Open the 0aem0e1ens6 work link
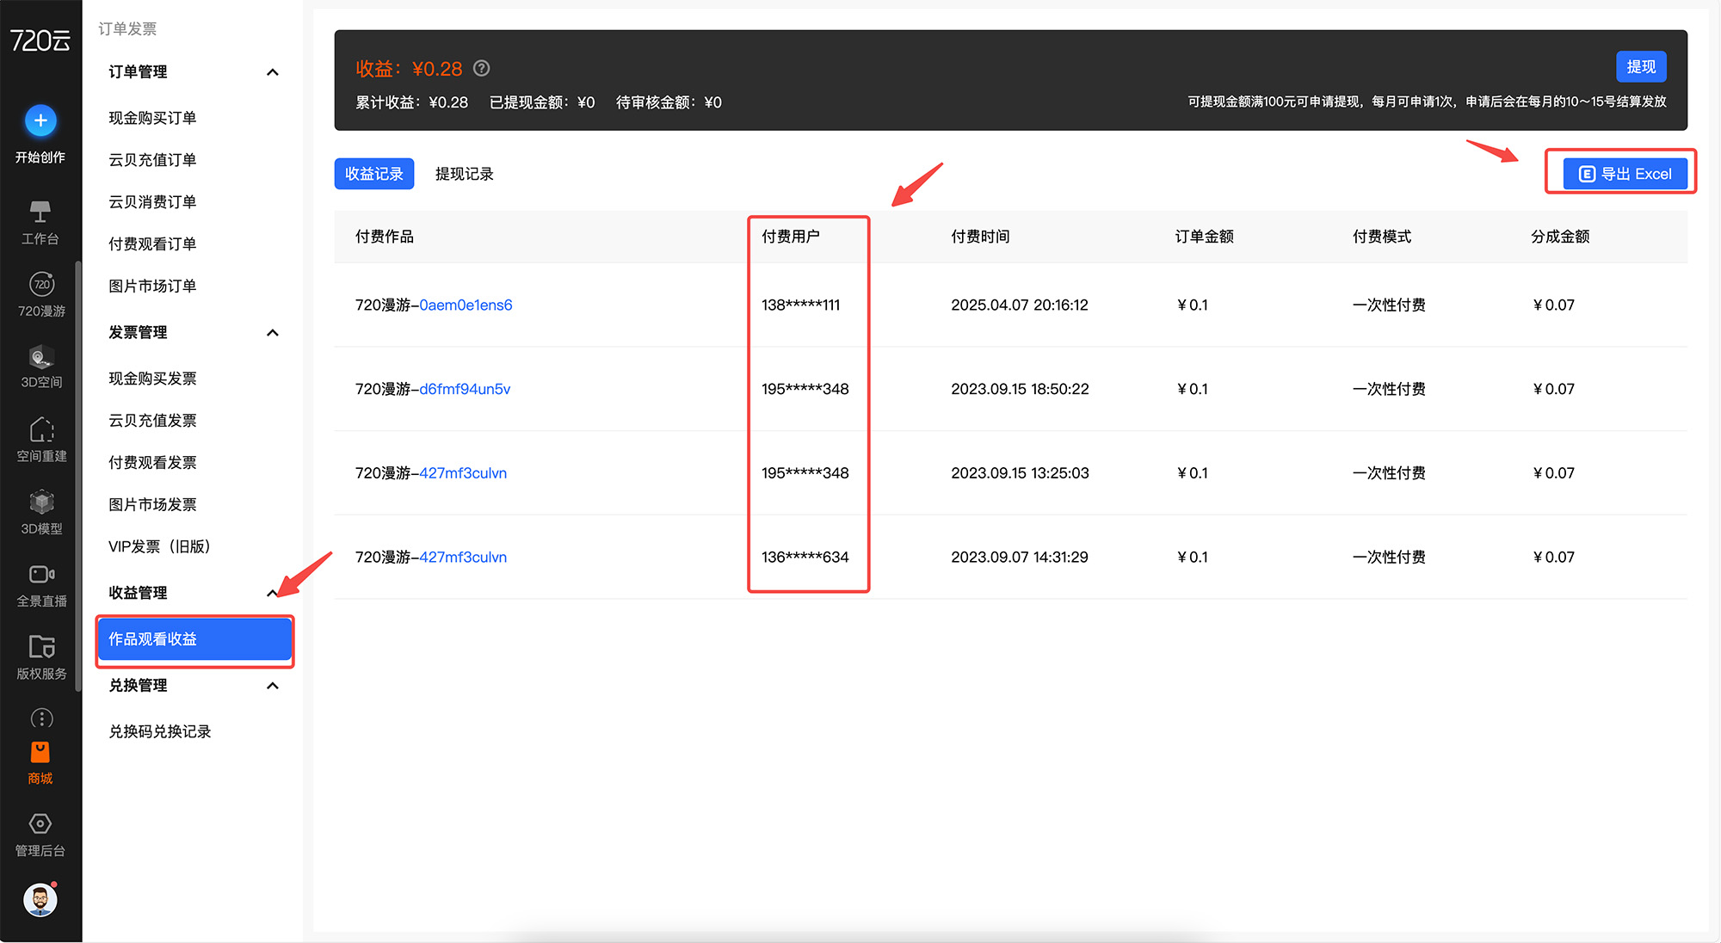 (466, 305)
